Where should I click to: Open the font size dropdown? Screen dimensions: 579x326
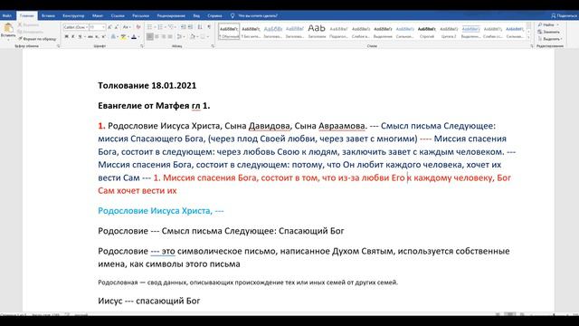[103, 27]
